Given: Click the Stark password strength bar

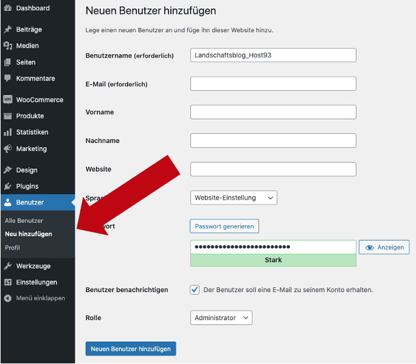Looking at the screenshot, I should (x=273, y=260).
